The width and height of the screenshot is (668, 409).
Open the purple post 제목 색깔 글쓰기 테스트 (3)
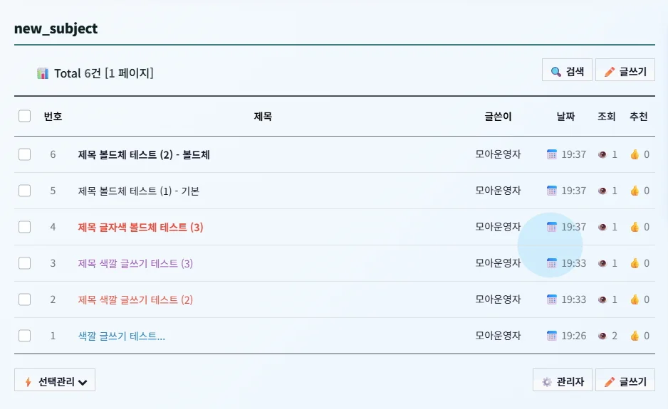[x=135, y=263]
